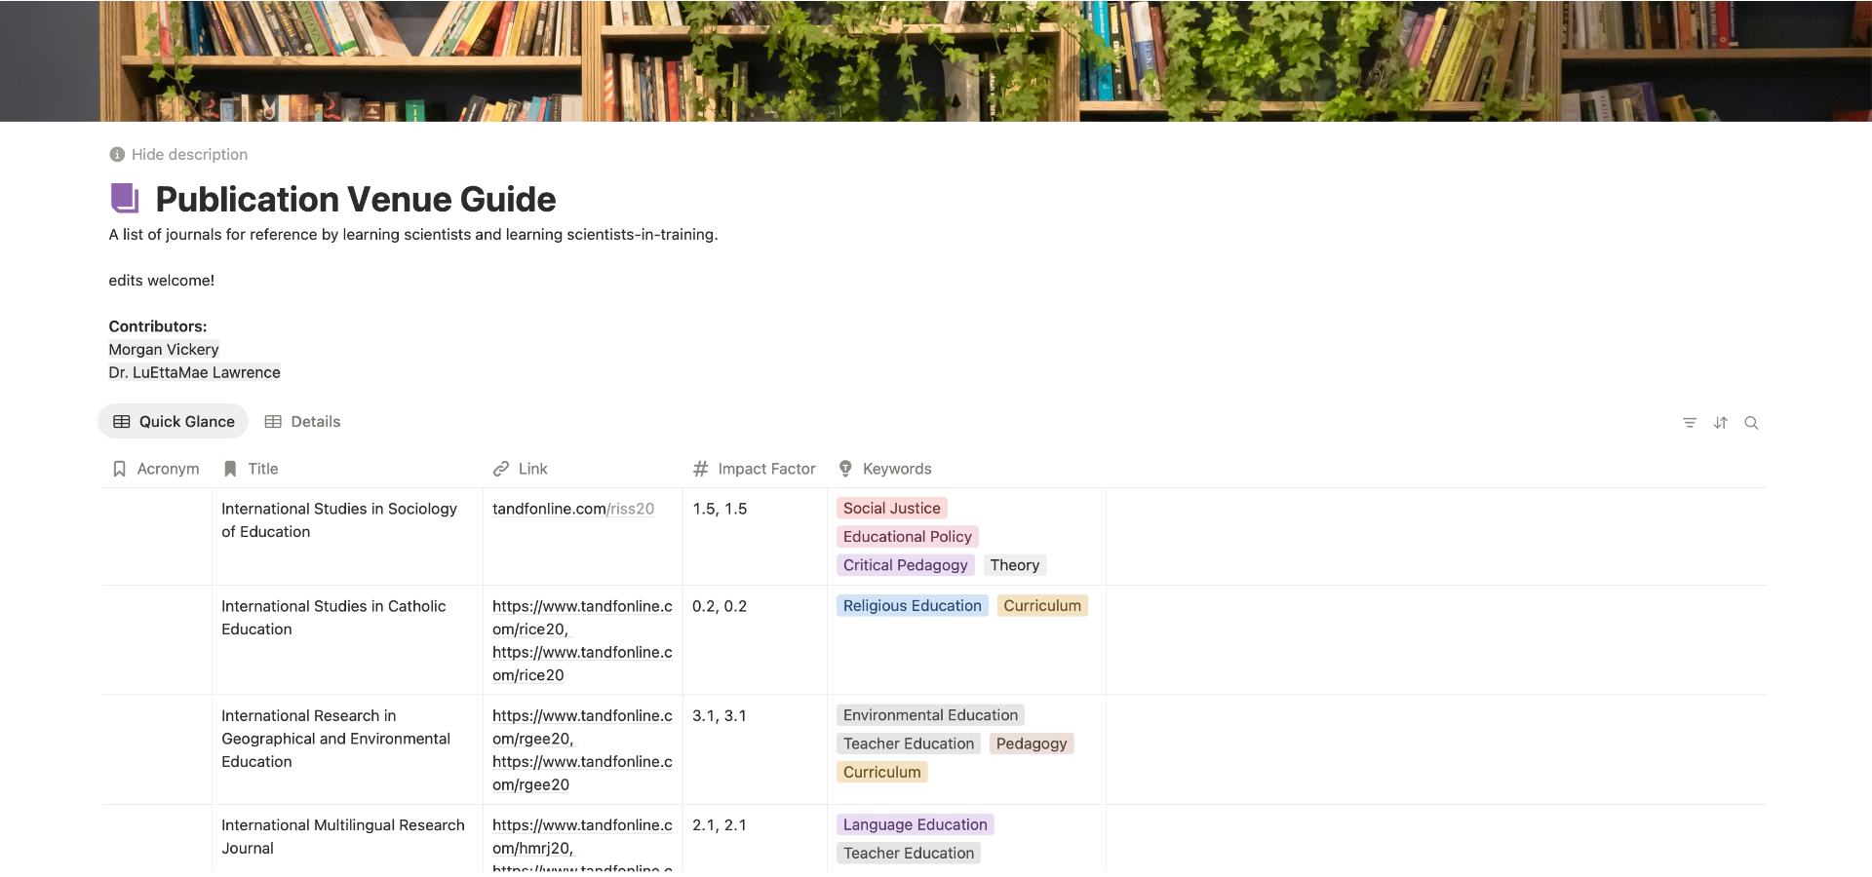Open International Multilingual Research Journal row
This screenshot has width=1872, height=877.
tap(343, 836)
